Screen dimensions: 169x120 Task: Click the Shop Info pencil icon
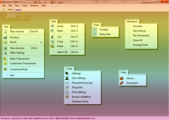pyautogui.click(x=67, y=87)
